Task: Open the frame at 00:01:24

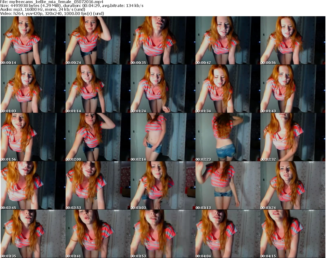Action: click(163, 89)
